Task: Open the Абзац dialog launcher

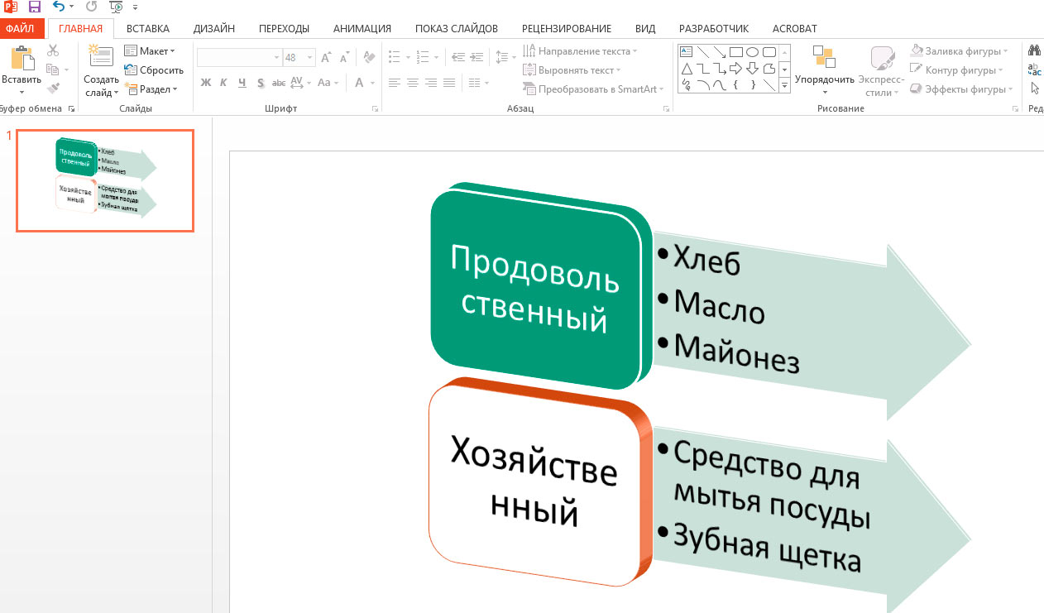Action: pyautogui.click(x=666, y=109)
